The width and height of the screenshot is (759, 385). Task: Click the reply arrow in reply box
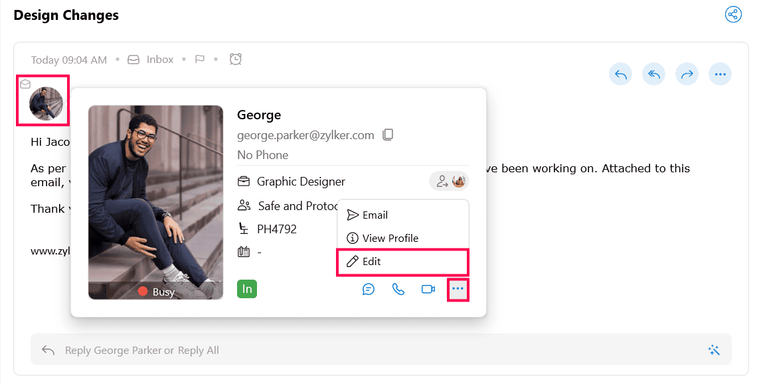coord(48,350)
